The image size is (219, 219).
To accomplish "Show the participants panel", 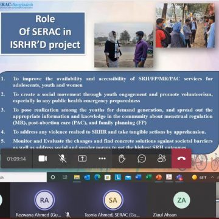I will (x=161, y=159).
